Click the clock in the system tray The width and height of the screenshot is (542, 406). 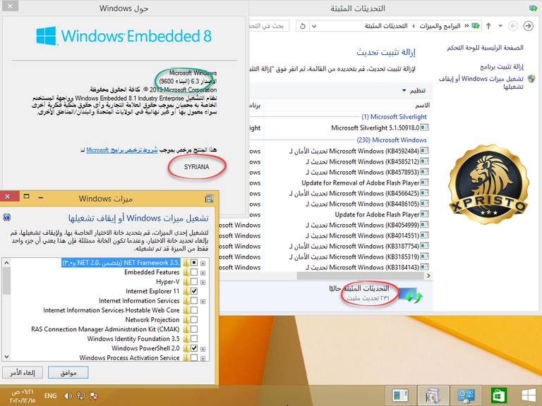click(23, 396)
